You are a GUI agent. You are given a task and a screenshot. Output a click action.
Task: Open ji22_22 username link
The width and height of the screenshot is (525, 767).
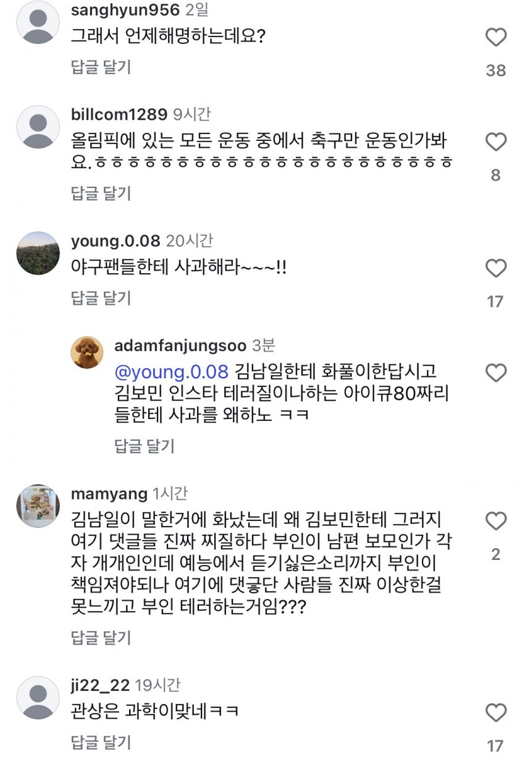[x=100, y=685]
